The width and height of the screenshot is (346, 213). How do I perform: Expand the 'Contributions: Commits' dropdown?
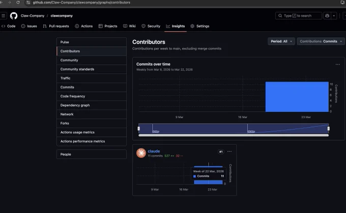(x=321, y=41)
